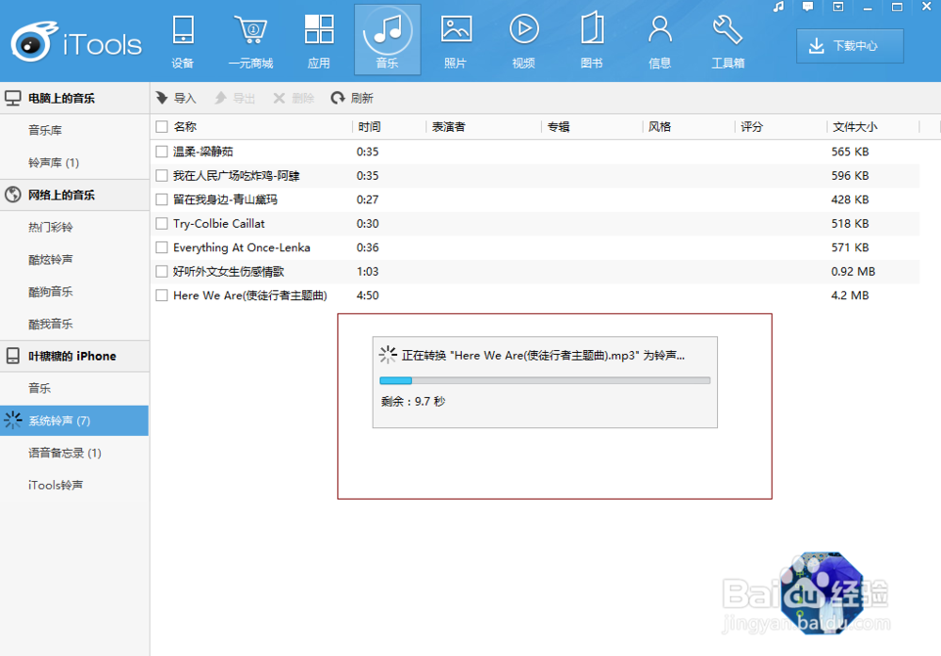Click the music note icon in title bar
This screenshot has width=941, height=656.
click(778, 8)
